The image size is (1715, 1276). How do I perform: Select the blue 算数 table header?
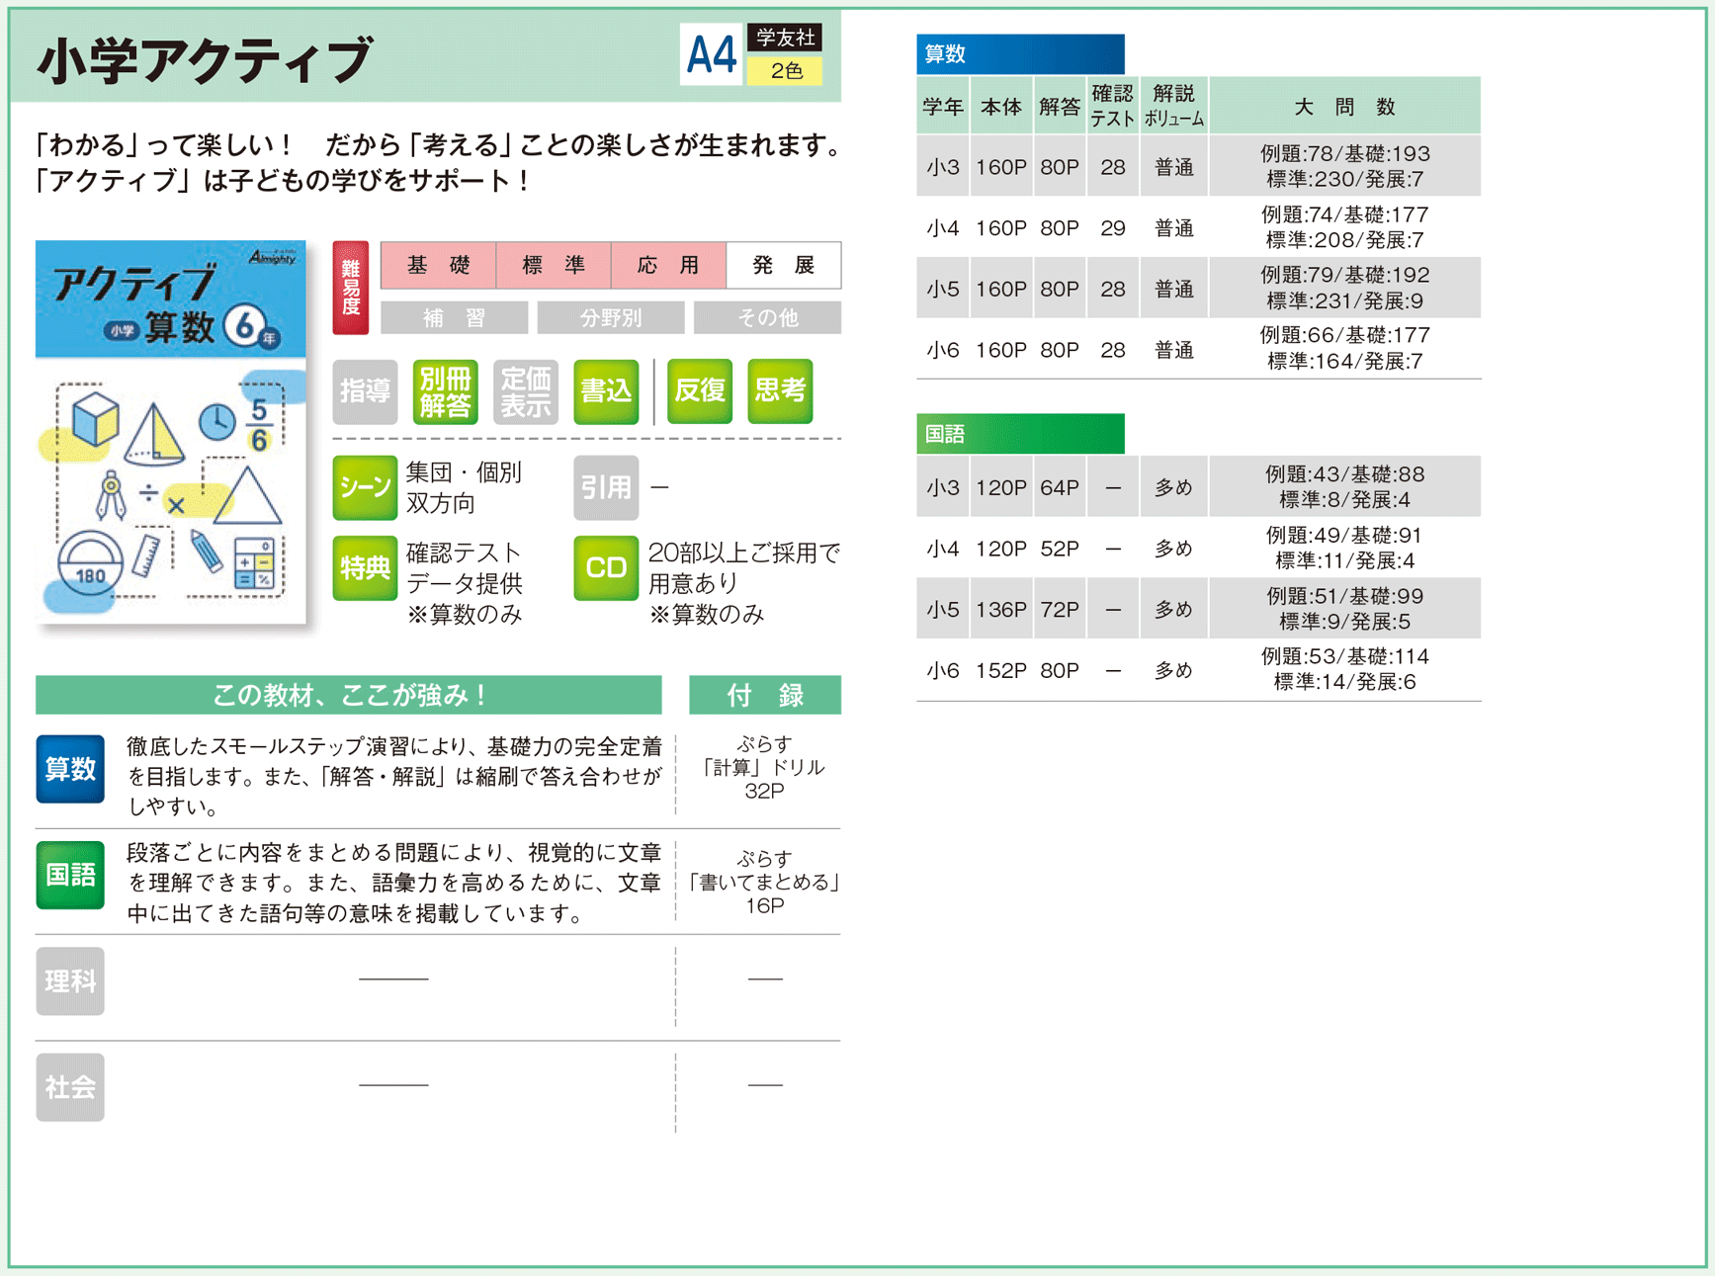coord(1019,54)
